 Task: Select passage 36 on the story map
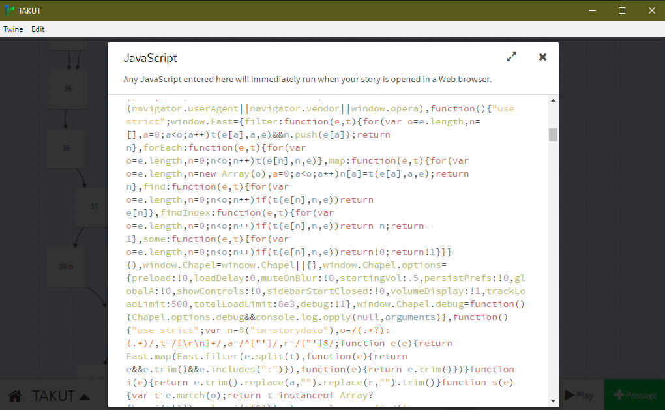point(66,148)
